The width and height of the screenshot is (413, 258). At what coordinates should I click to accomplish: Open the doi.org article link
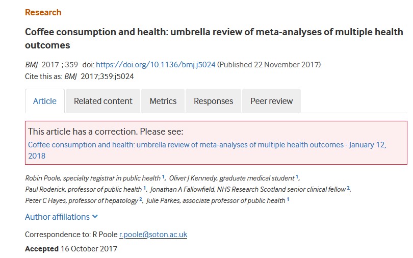coord(156,65)
